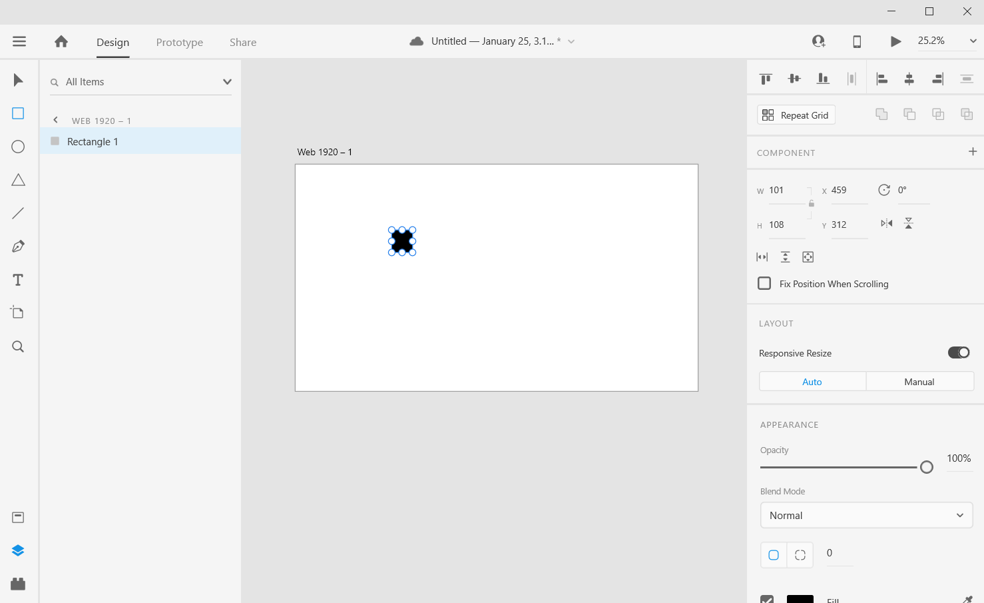Viewport: 984px width, 603px height.
Task: Align selection to vertical middle
Action: pos(794,79)
